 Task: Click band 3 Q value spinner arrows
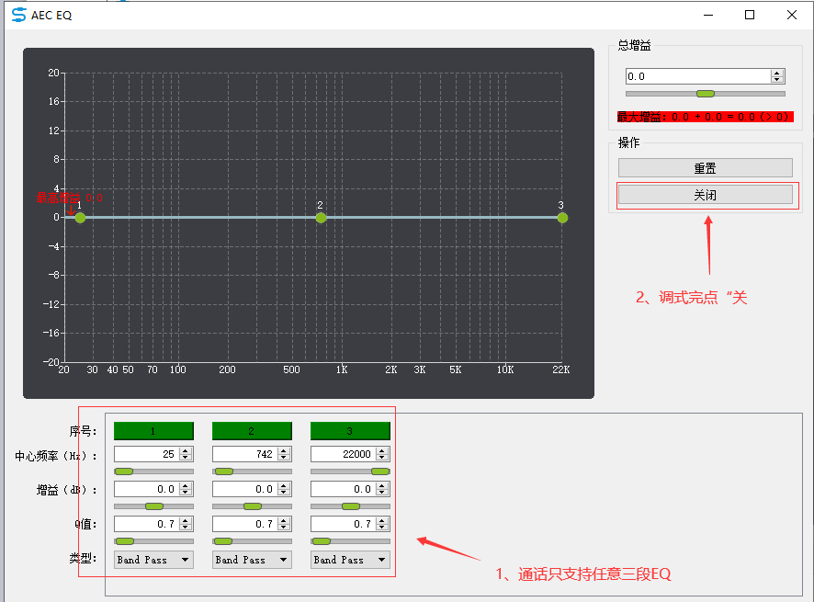click(382, 524)
